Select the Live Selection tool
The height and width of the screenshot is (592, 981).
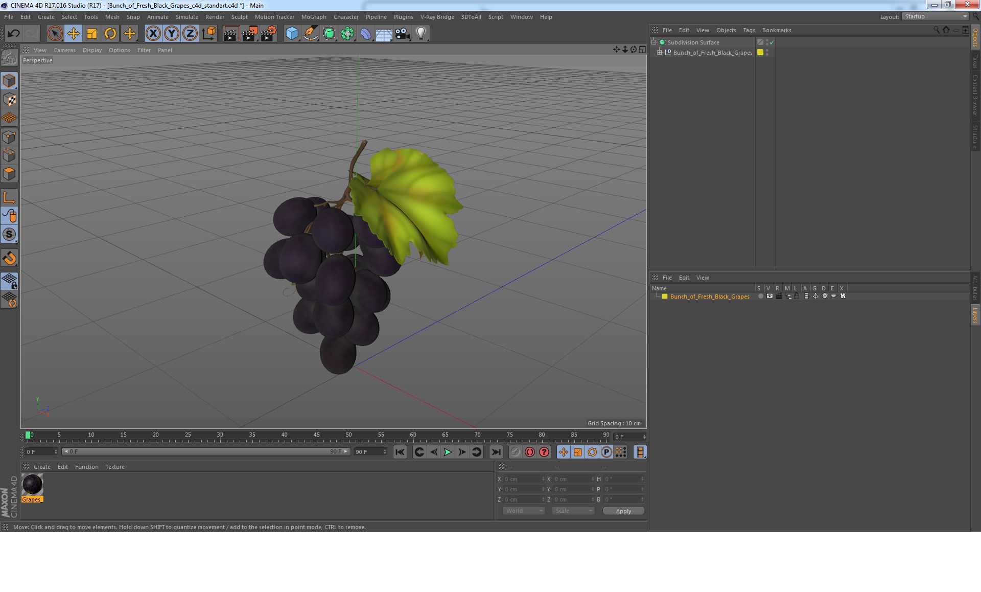(55, 34)
